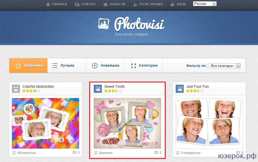This screenshot has width=258, height=162.
Task: Open the Девчачье category link
Action: click(x=106, y=153)
